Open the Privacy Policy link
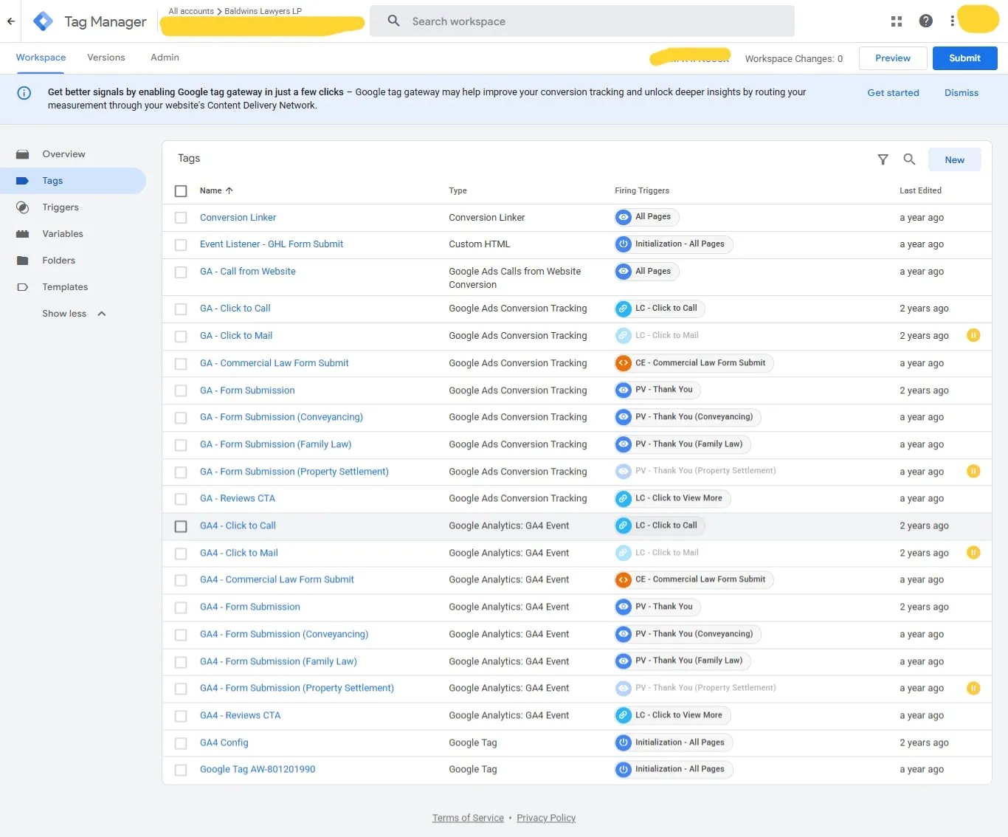 (x=546, y=818)
